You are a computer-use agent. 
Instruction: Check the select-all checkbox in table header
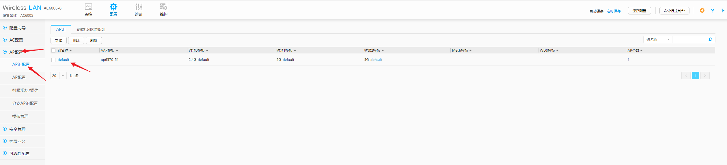pos(53,50)
